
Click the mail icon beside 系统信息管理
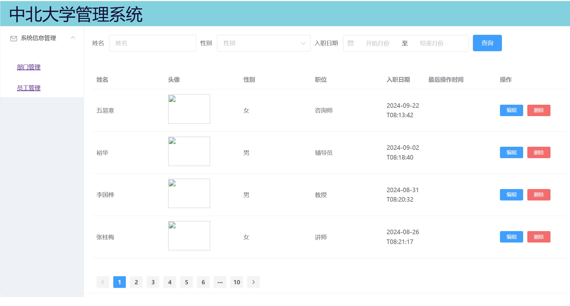14,38
